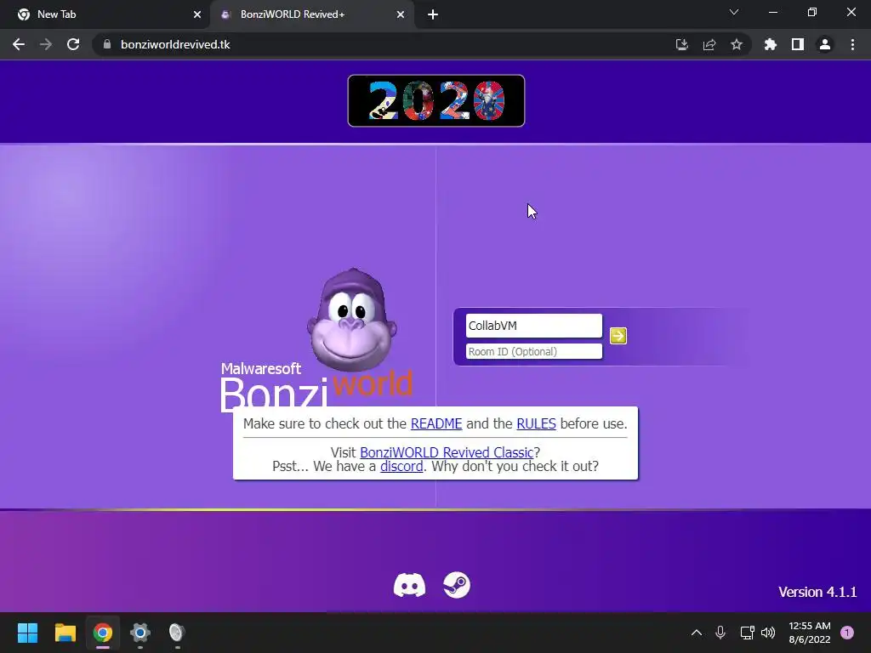Click the yellow arrow login button
The image size is (871, 653).
(618, 335)
